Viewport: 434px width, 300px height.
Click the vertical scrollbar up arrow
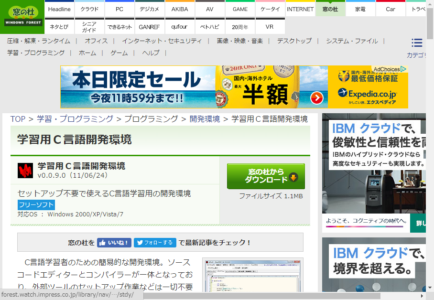(x=430, y=4)
